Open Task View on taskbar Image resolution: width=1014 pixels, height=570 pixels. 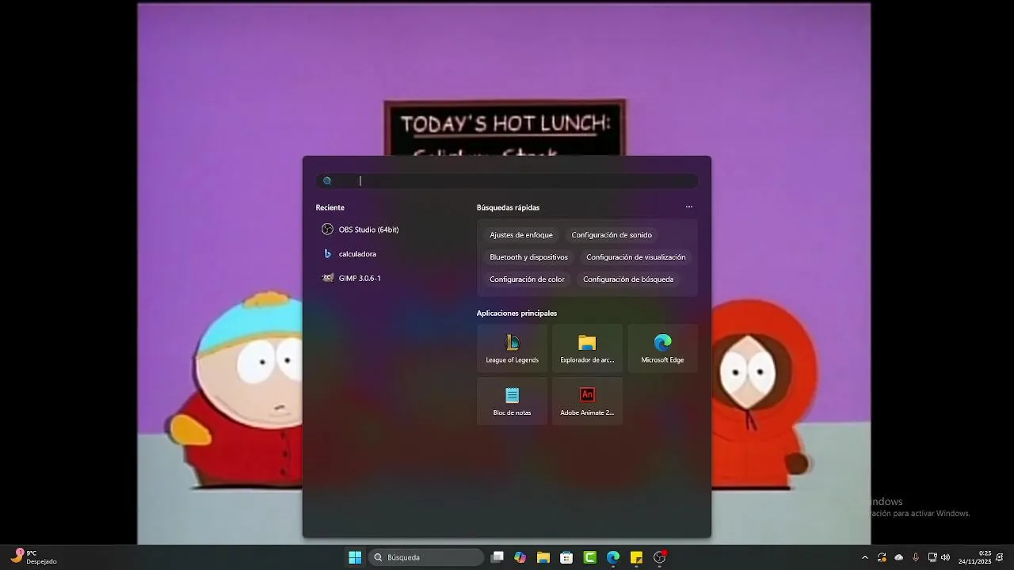coord(497,557)
